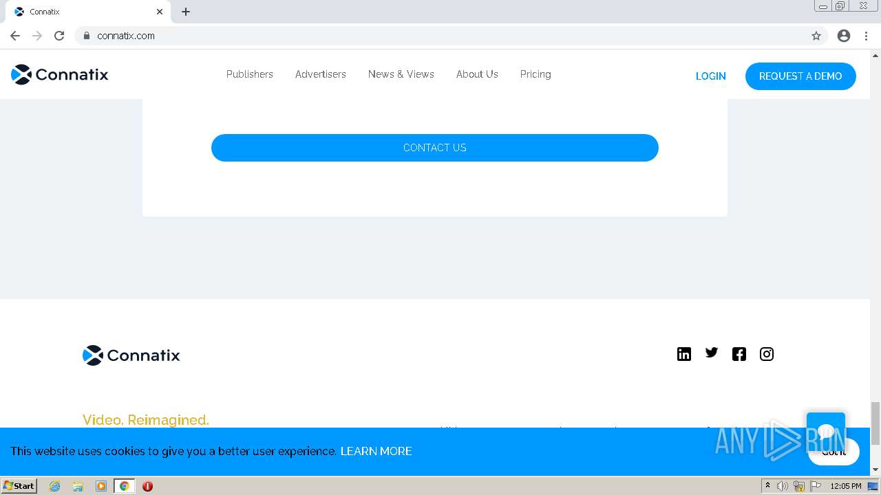Go back in browser history
881x495 pixels.
15,36
